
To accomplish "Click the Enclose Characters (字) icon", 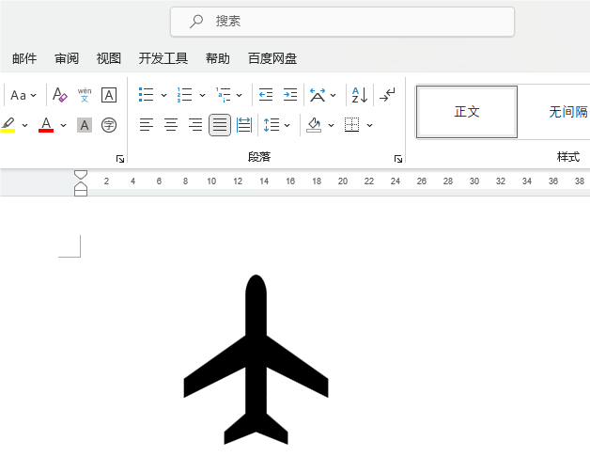I will (109, 125).
